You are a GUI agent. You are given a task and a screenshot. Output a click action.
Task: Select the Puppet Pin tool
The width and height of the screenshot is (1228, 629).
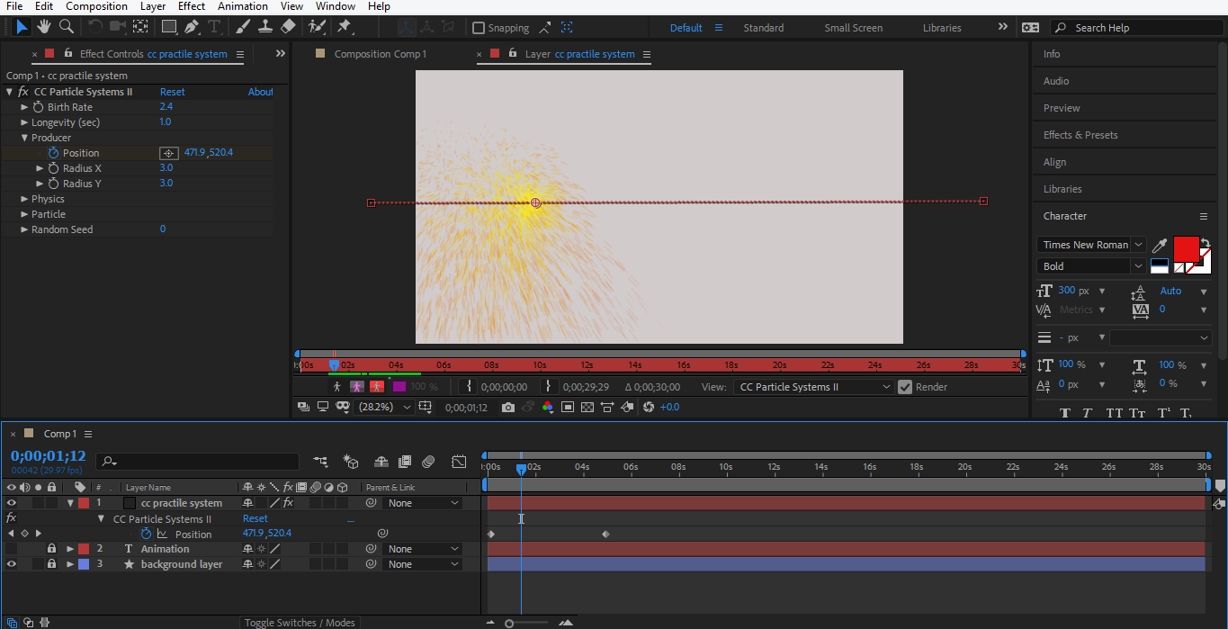344,27
